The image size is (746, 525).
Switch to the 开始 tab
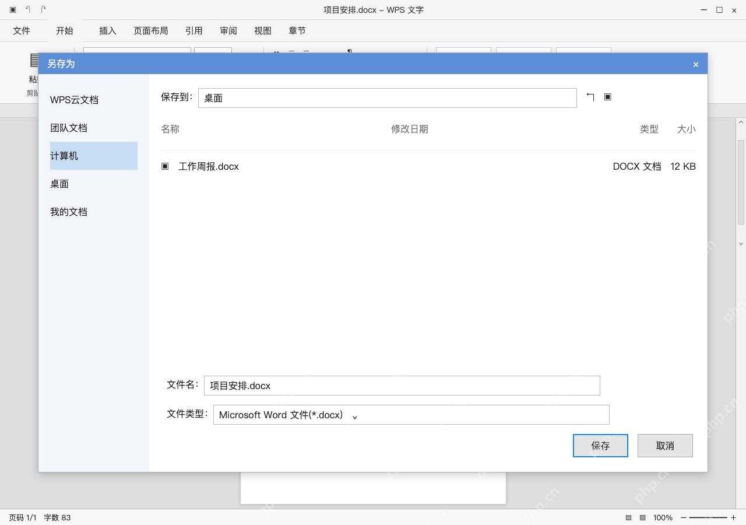[65, 31]
